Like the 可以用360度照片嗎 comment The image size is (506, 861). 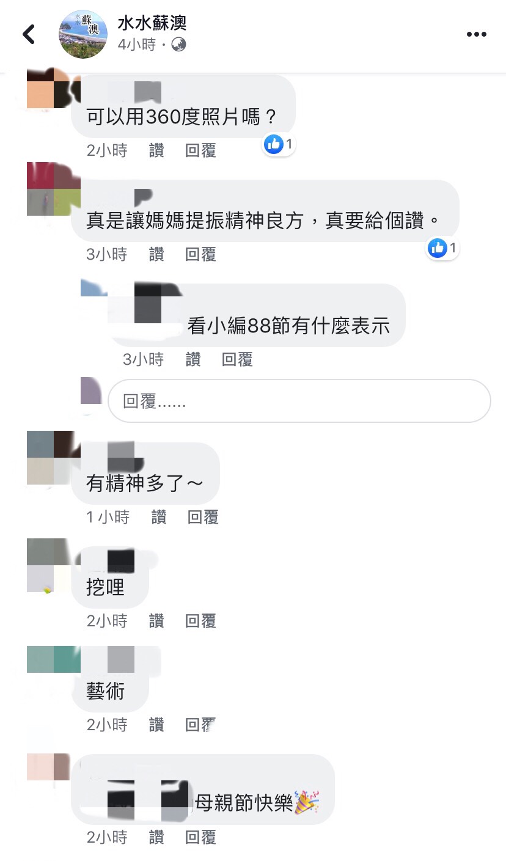pyautogui.click(x=156, y=150)
